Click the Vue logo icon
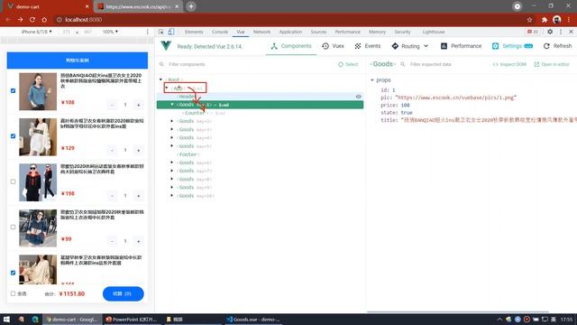The height and width of the screenshot is (325, 577). click(166, 46)
